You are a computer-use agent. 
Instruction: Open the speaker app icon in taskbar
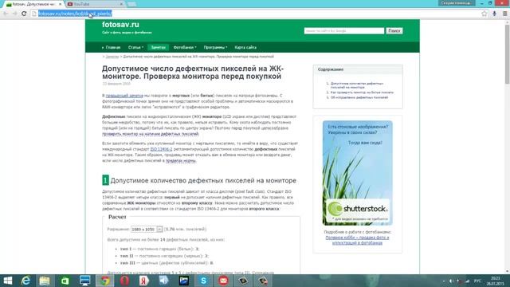pyautogui.click(x=163, y=281)
